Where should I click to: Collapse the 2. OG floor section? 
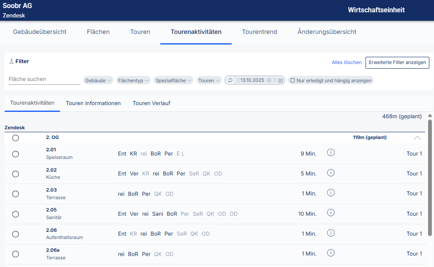417,138
